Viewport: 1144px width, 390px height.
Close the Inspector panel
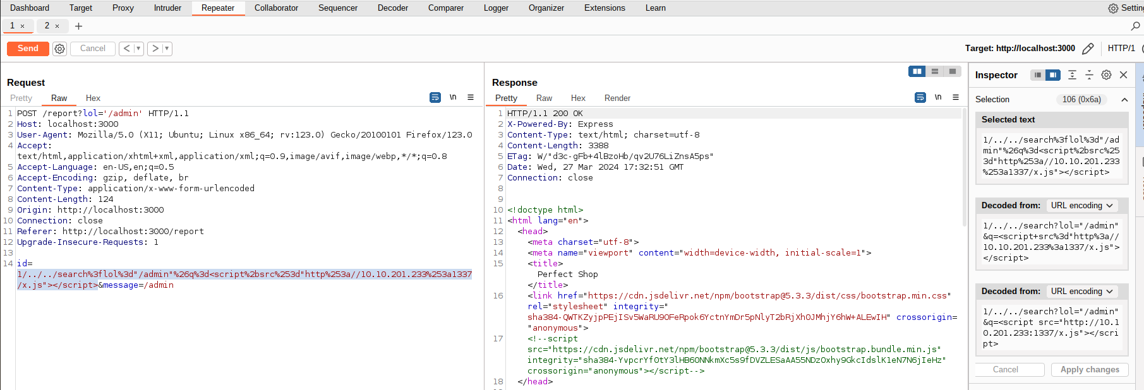click(1123, 75)
